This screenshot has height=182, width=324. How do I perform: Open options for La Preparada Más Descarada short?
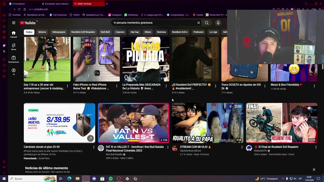(166, 86)
